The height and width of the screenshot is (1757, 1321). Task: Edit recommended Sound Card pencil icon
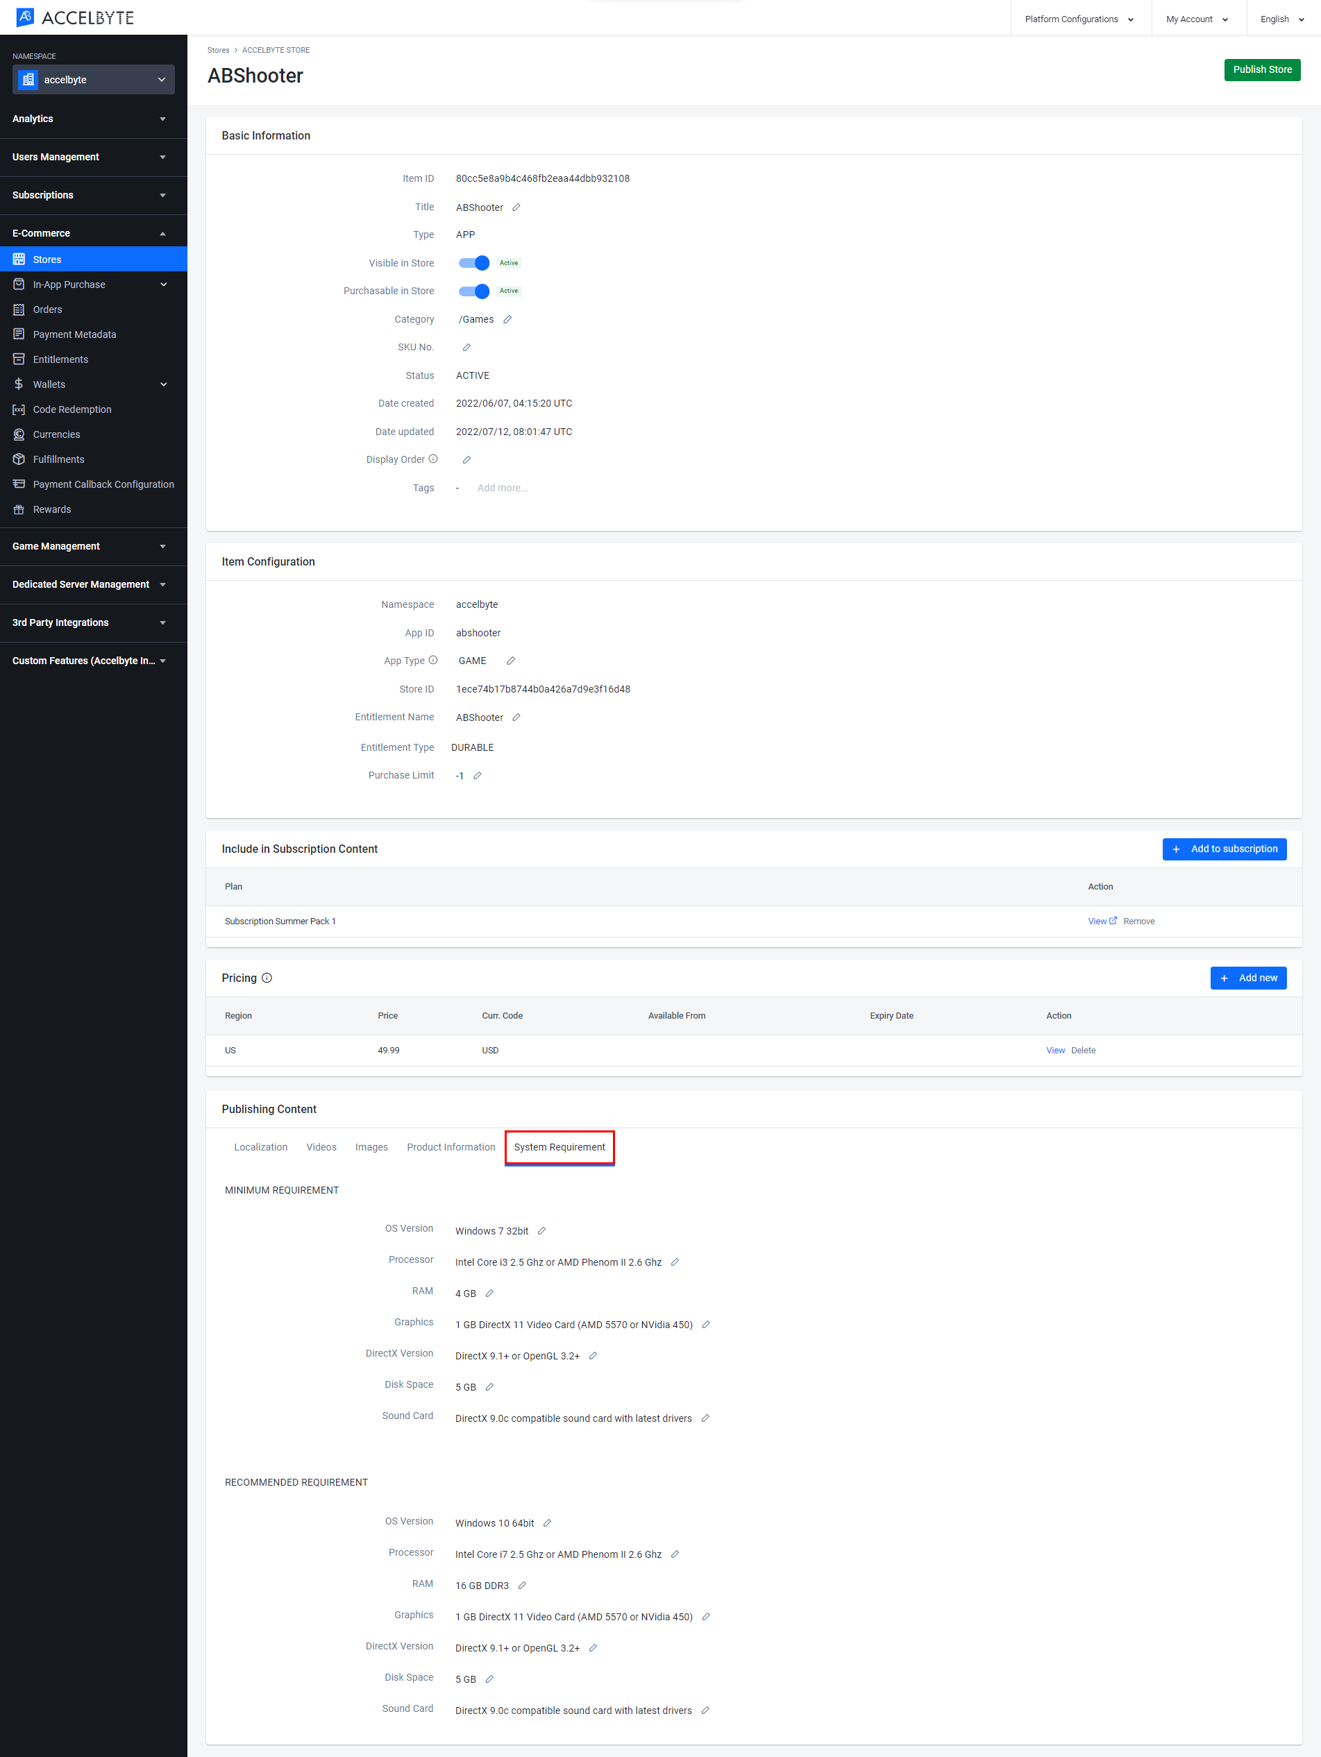tap(705, 1710)
